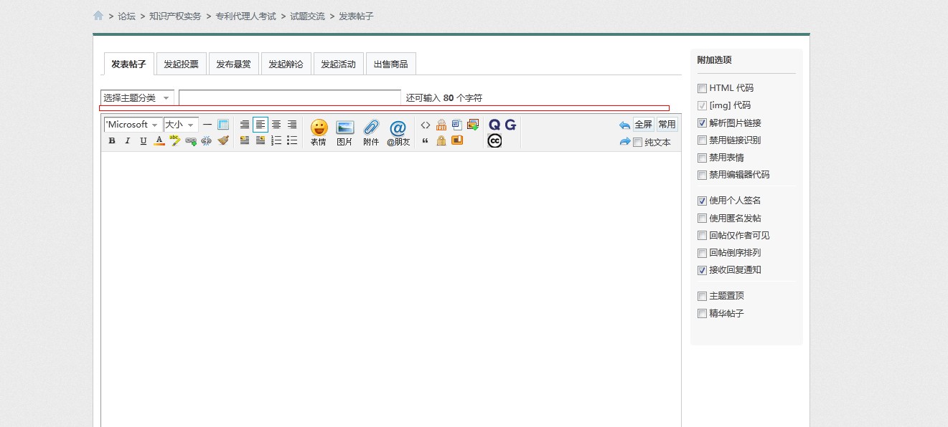Viewport: 948px width, 427px height.
Task: Enable 回帖仅作者可见 option
Action: [702, 235]
